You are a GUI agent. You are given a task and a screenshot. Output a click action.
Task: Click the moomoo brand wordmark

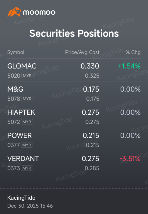[39, 12]
